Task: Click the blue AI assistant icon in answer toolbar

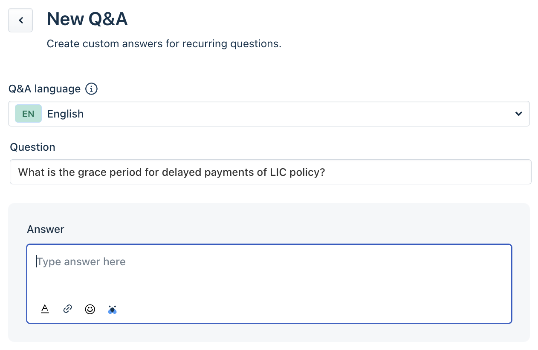Action: pos(113,310)
